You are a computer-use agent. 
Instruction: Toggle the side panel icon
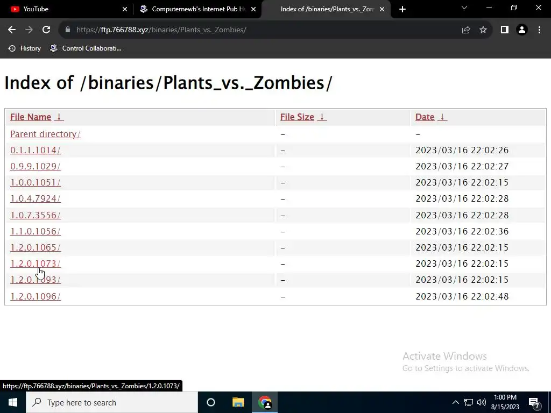505,30
